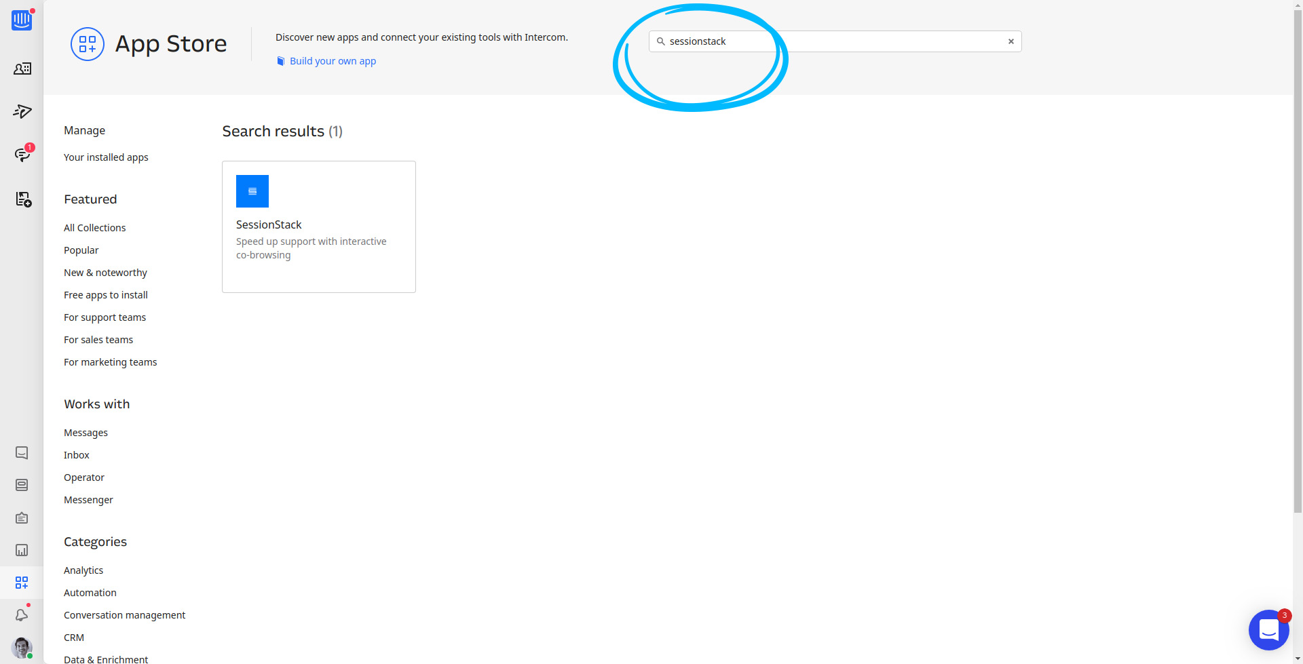Open Your installed apps
The image size is (1303, 664).
point(106,157)
